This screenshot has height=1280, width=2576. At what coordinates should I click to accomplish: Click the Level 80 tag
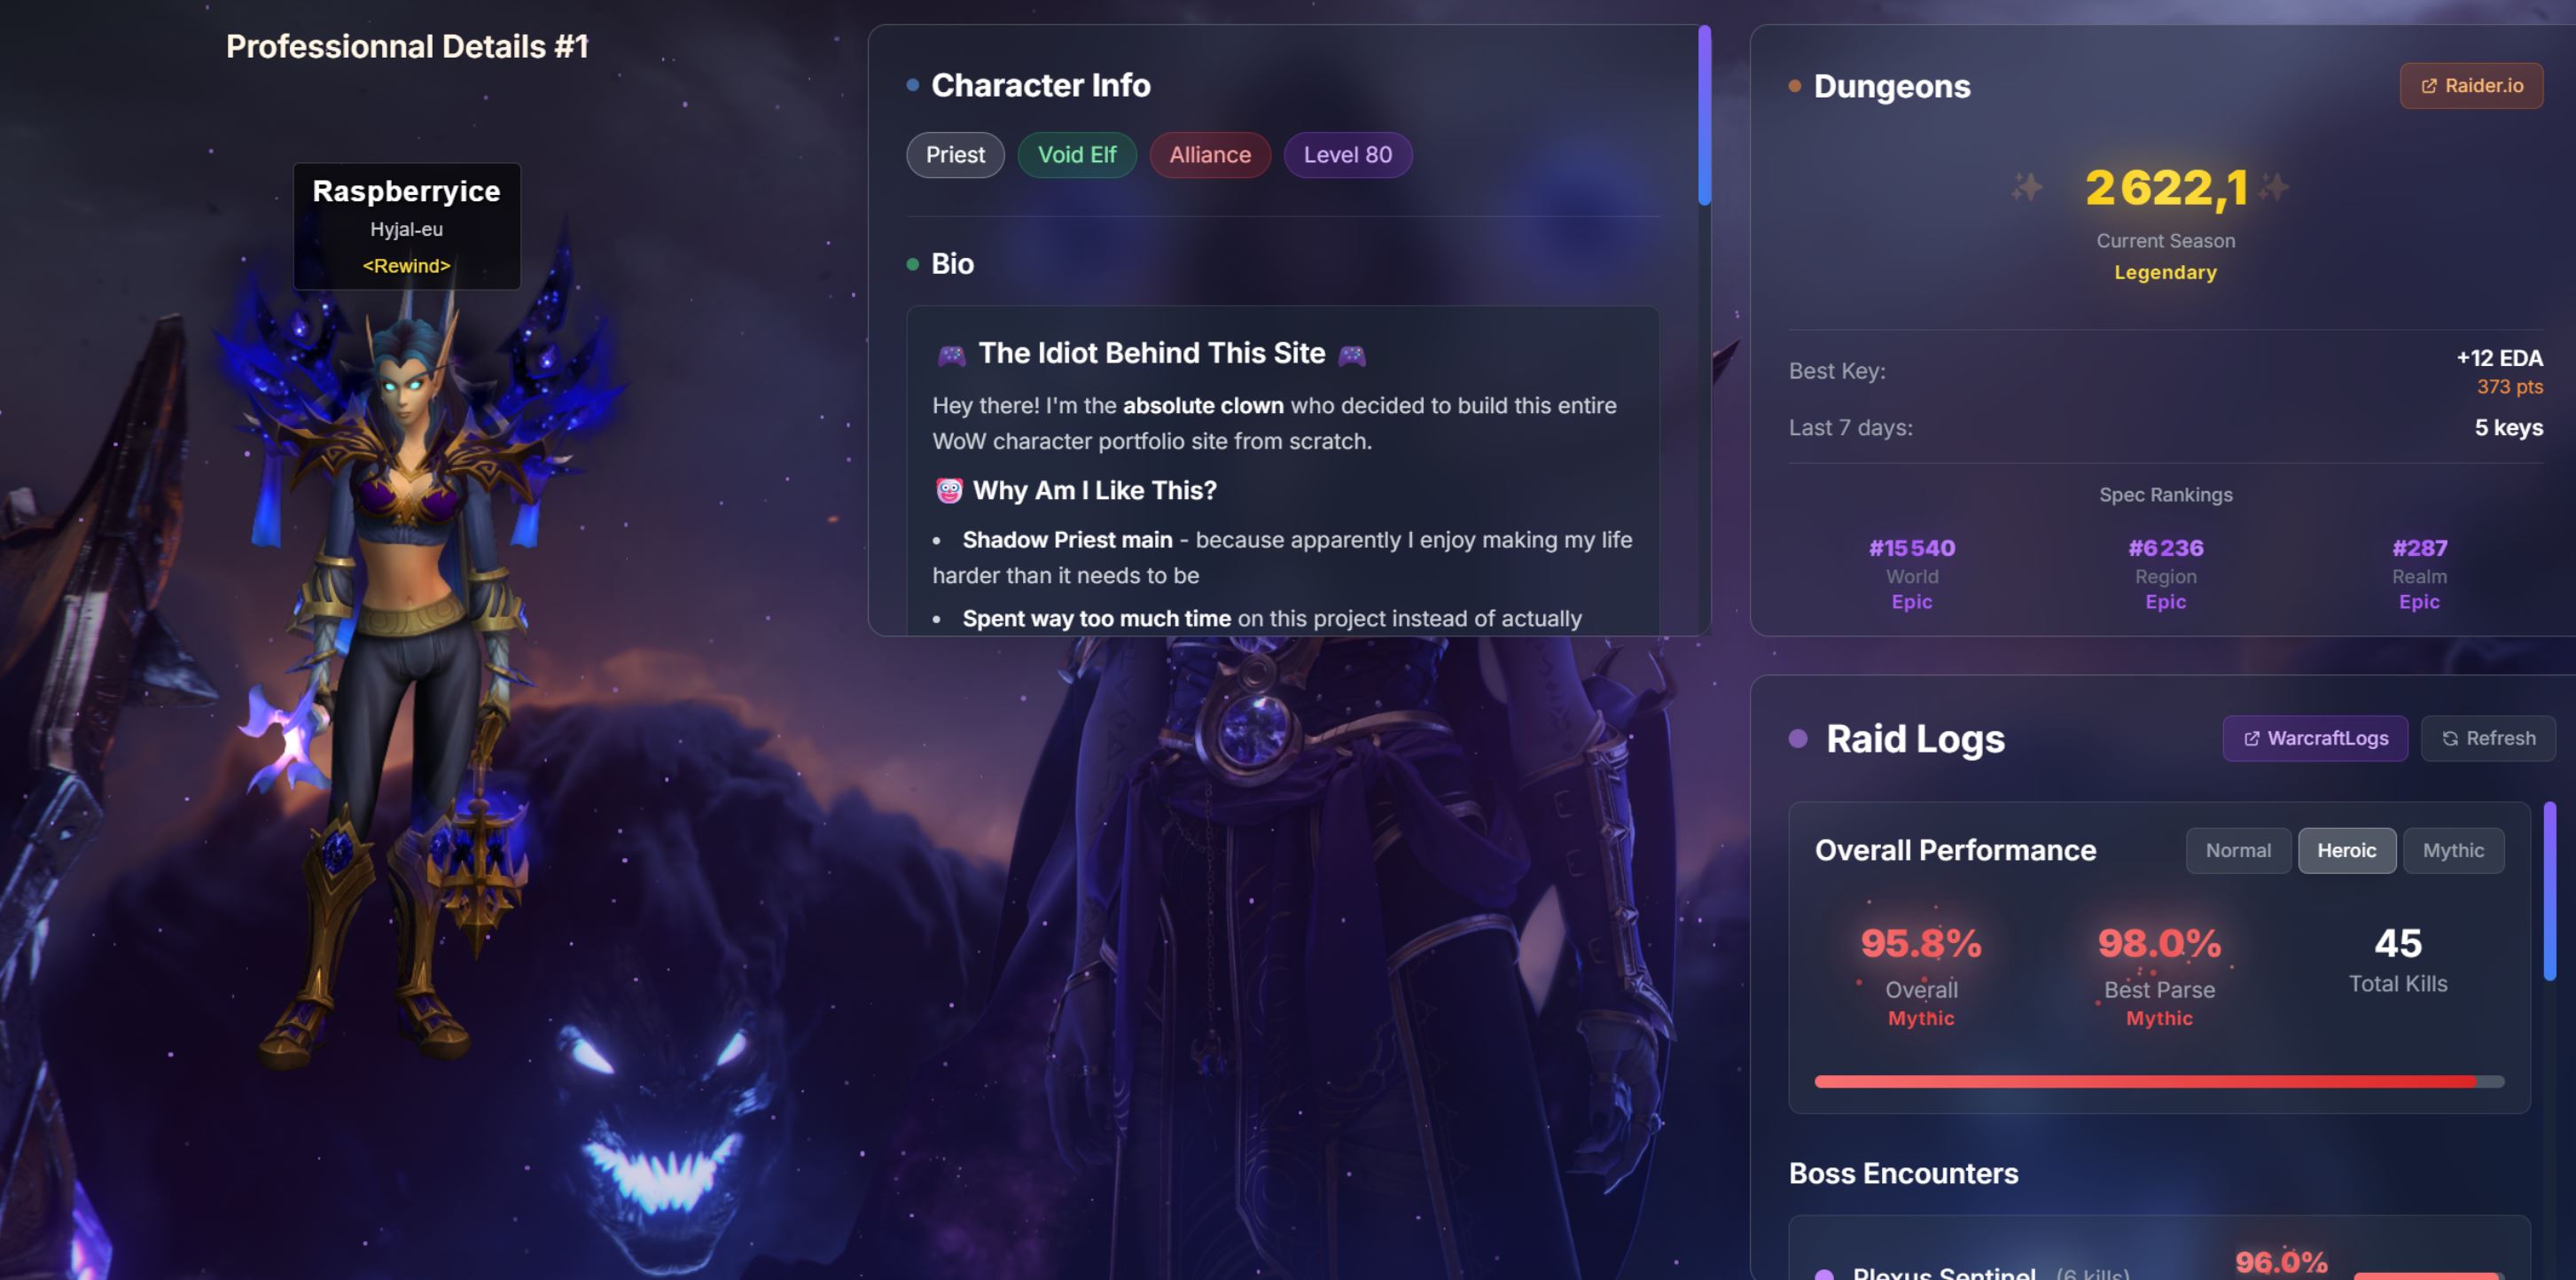[x=1347, y=155]
